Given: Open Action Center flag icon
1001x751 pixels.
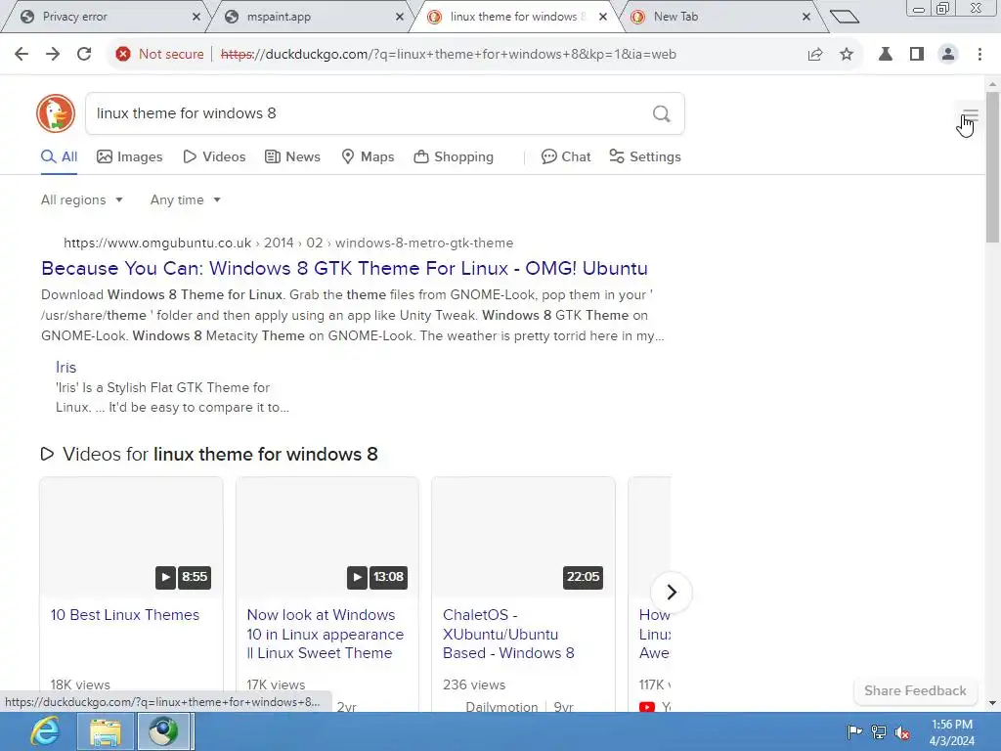Looking at the screenshot, I should point(854,731).
